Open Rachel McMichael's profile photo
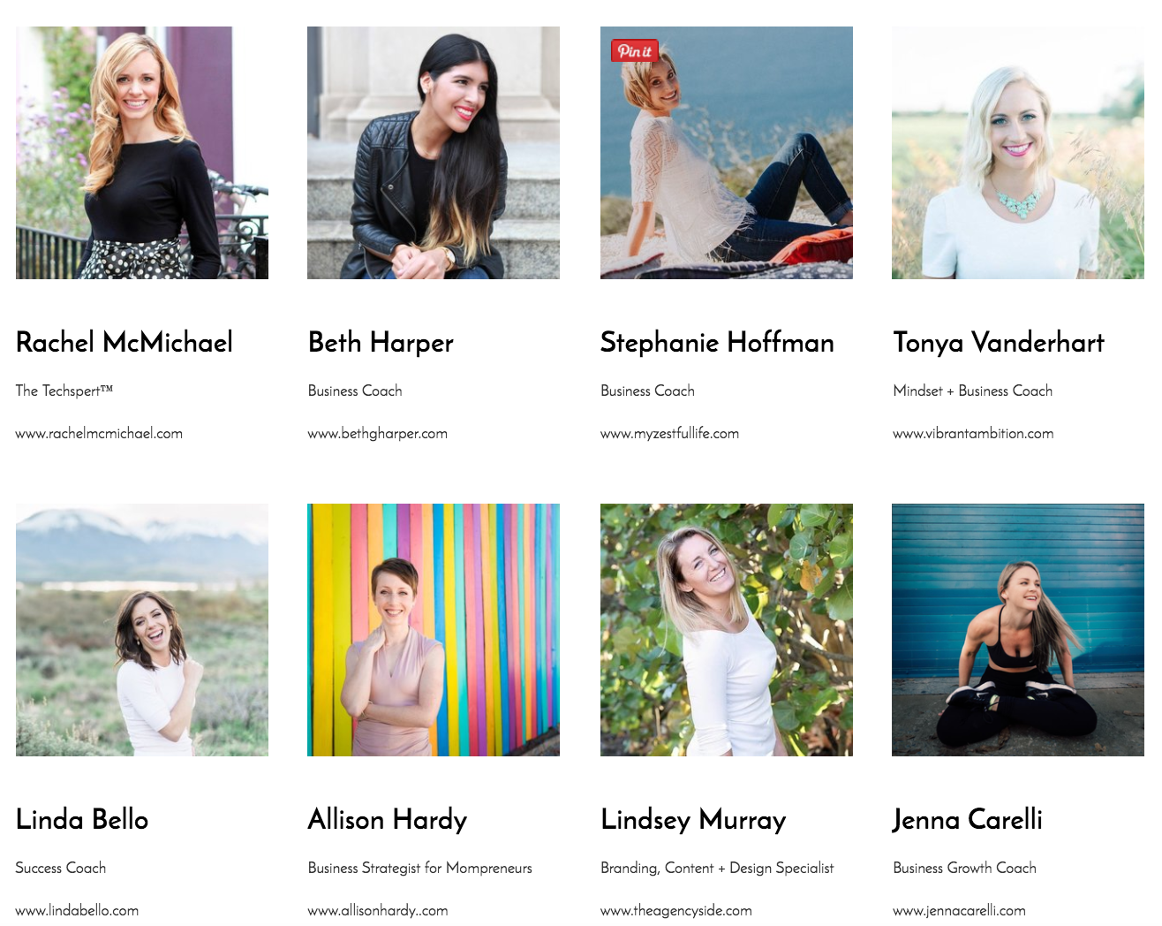 [142, 153]
